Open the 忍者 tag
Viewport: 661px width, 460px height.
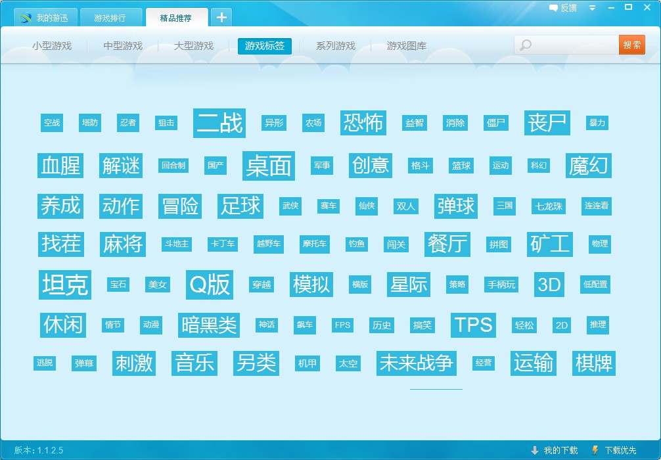coord(128,123)
